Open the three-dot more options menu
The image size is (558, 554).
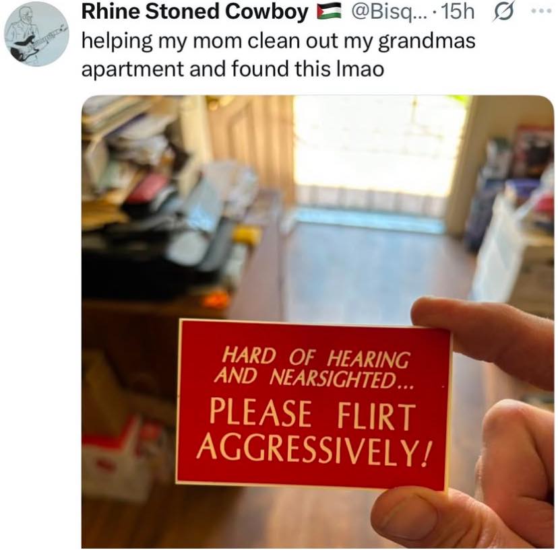541,11
